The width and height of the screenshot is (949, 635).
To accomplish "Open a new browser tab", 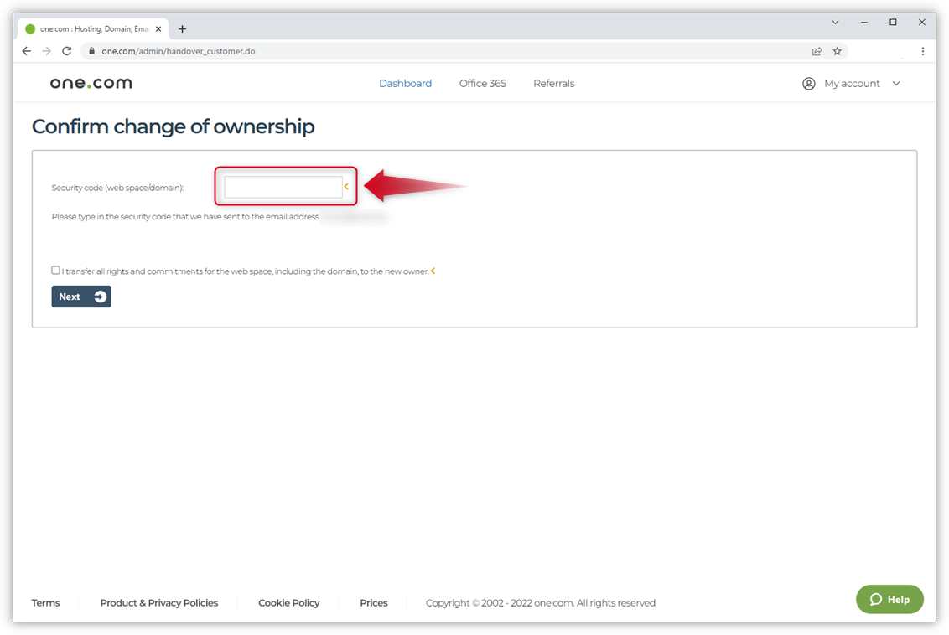I will (182, 28).
